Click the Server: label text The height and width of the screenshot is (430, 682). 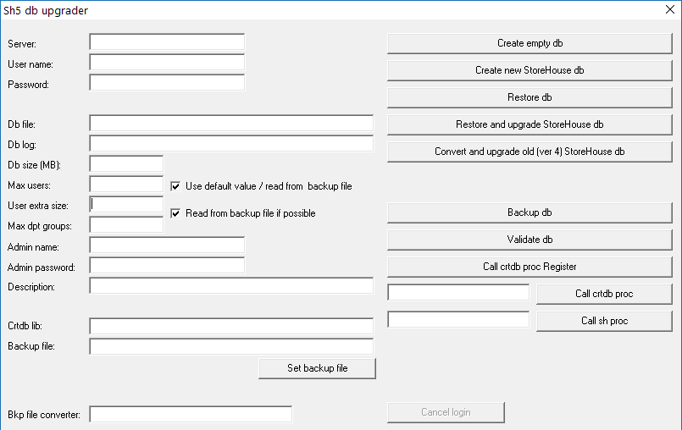pos(22,44)
